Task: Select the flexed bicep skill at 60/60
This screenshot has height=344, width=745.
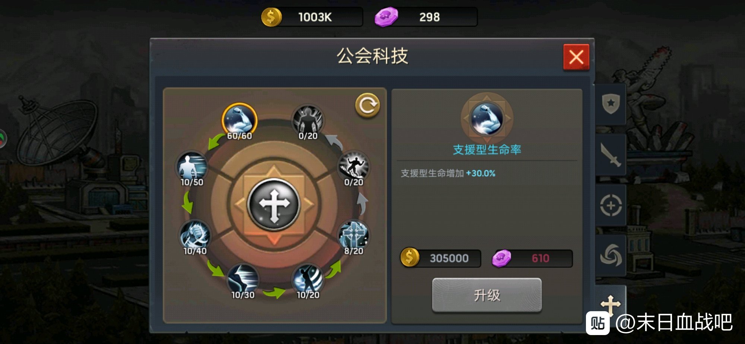Action: point(240,120)
